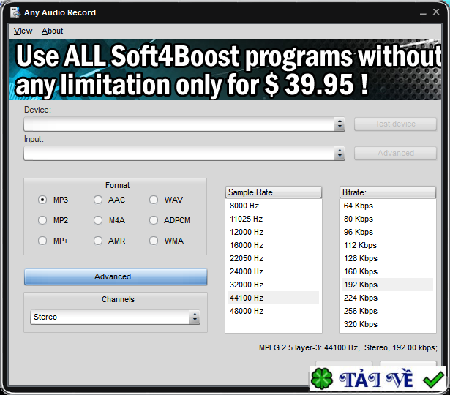Select 11025 Hz sample rate
The image size is (450, 395).
pyautogui.click(x=274, y=219)
